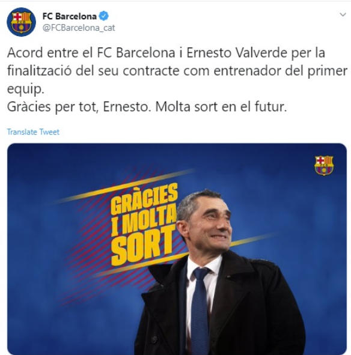Open the FC Barcelona profile avatar

[21, 22]
